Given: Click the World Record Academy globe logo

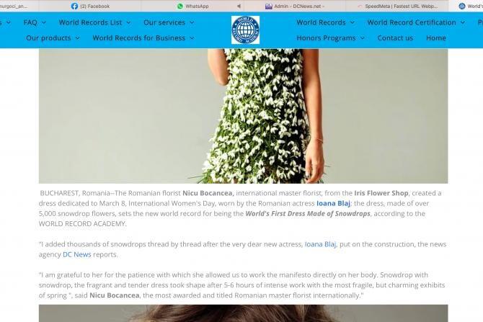Looking at the screenshot, I should (x=245, y=30).
